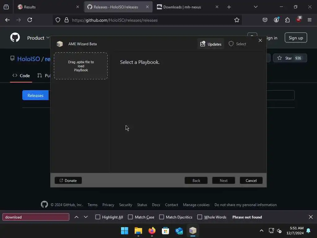Viewport: 317px width, 238px height.
Task: Enable the Highlight All checkbox
Action: click(98, 217)
